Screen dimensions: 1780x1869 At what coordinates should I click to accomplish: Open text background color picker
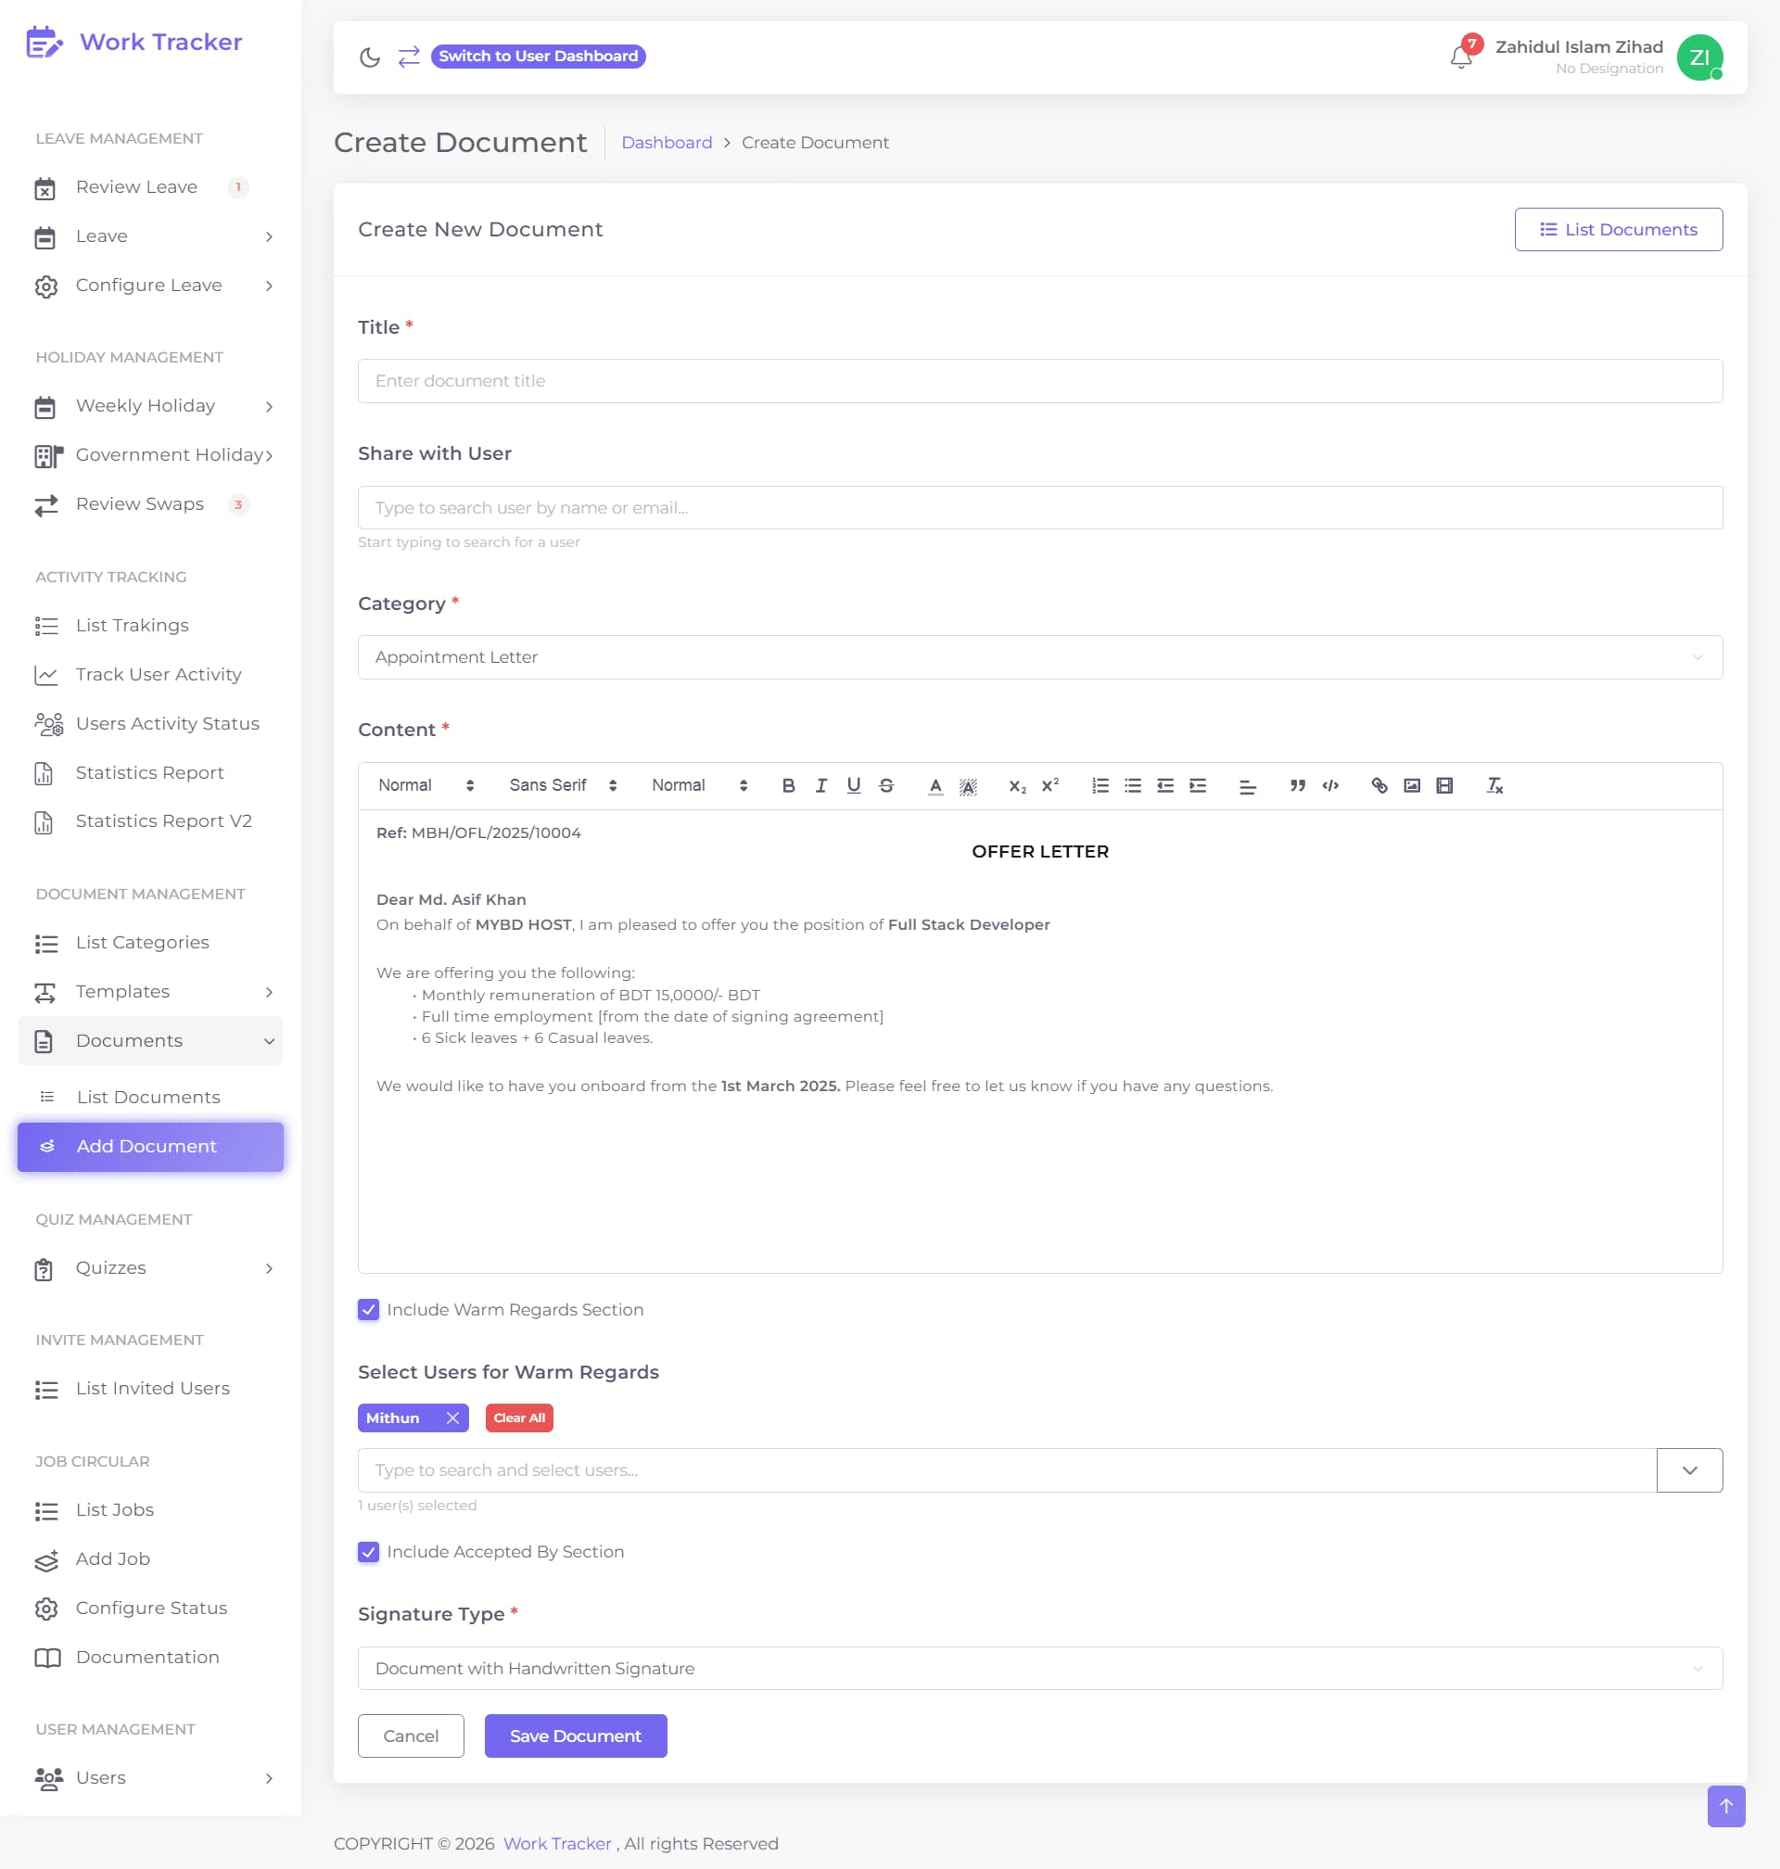click(968, 785)
